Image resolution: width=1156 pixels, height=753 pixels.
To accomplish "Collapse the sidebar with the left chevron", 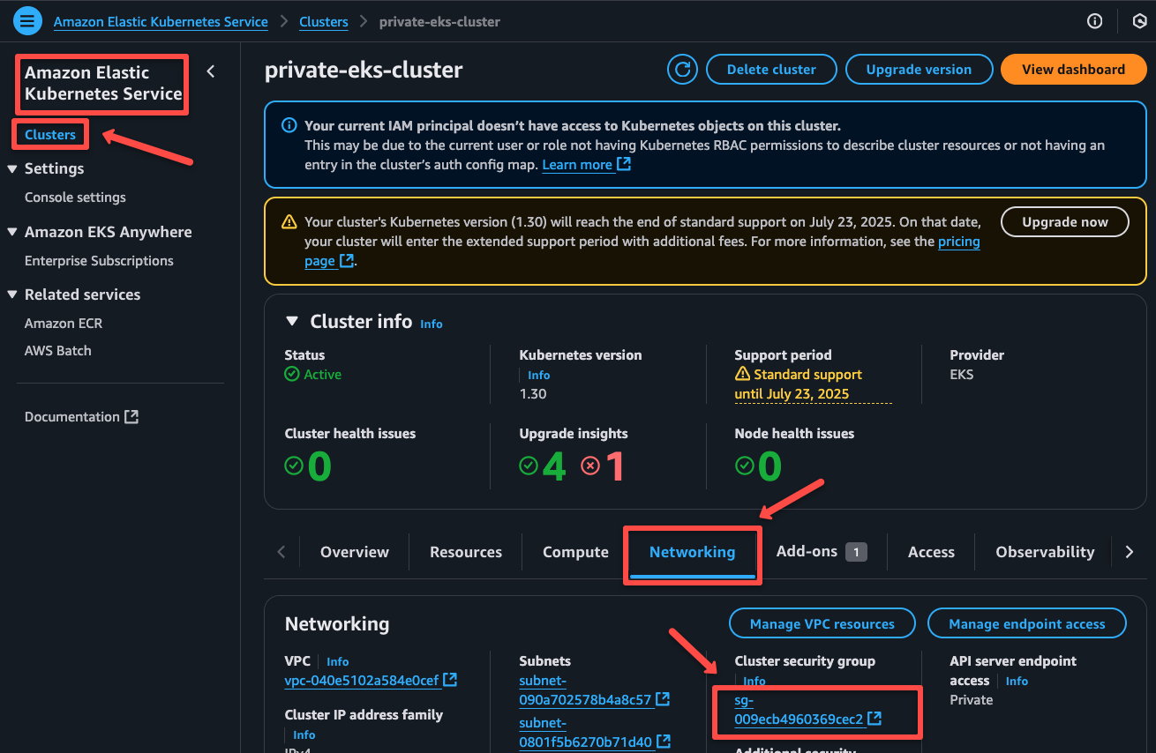I will 210,71.
